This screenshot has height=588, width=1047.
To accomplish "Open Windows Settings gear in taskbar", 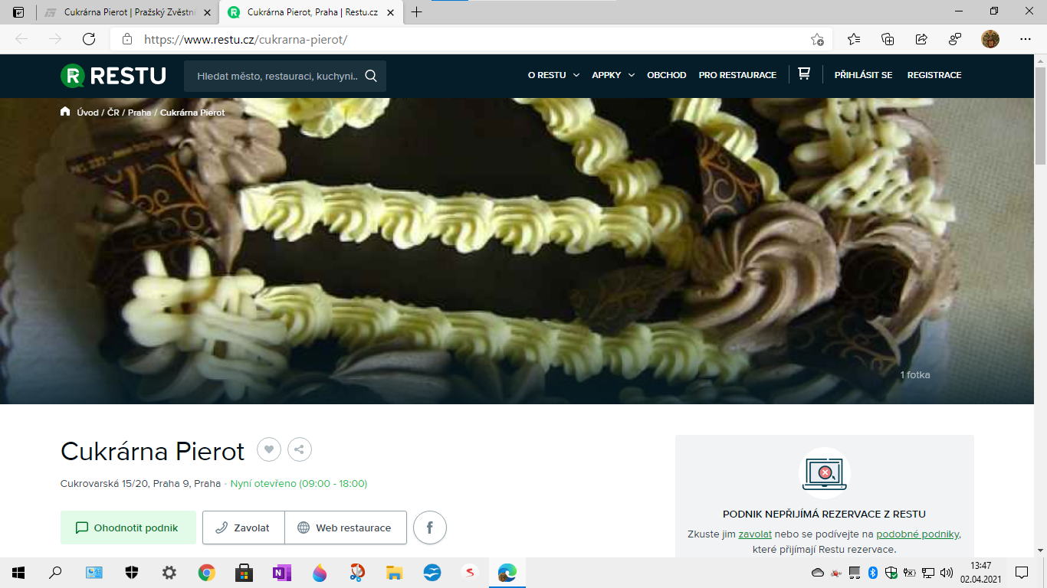I will (x=169, y=573).
